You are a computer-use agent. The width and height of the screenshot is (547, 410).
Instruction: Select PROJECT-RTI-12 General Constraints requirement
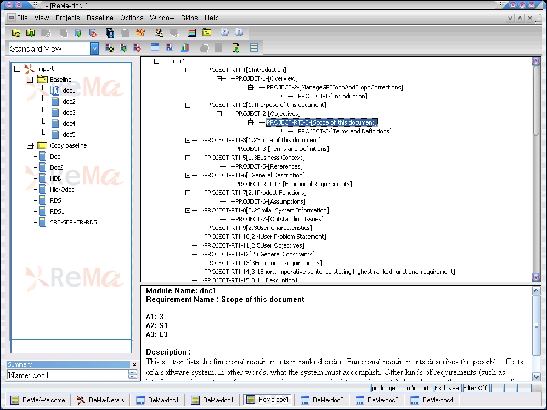259,254
